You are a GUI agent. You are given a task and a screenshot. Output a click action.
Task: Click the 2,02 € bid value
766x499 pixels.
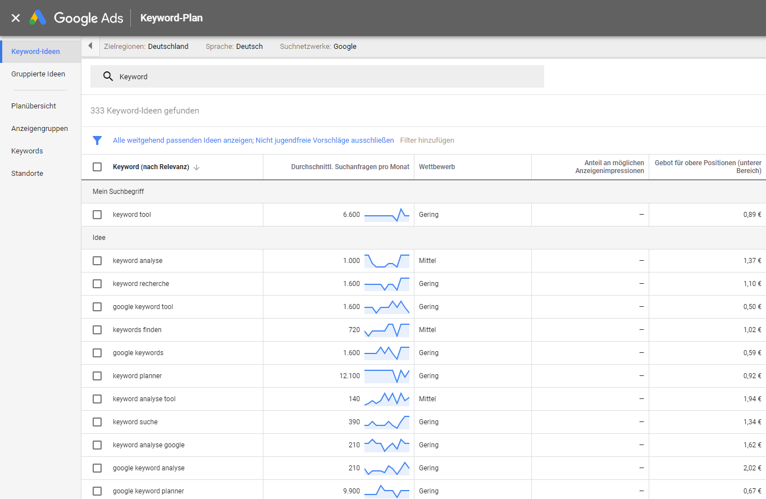752,468
